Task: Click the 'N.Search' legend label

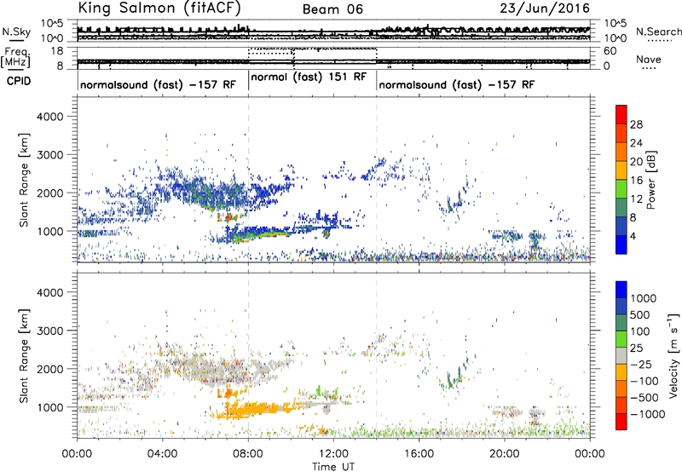Action: [x=658, y=32]
